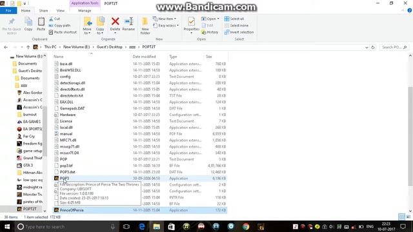Expand the Easy access dropdown
Image resolution: width=413 pixels, height=232 pixels.
pos(166,26)
